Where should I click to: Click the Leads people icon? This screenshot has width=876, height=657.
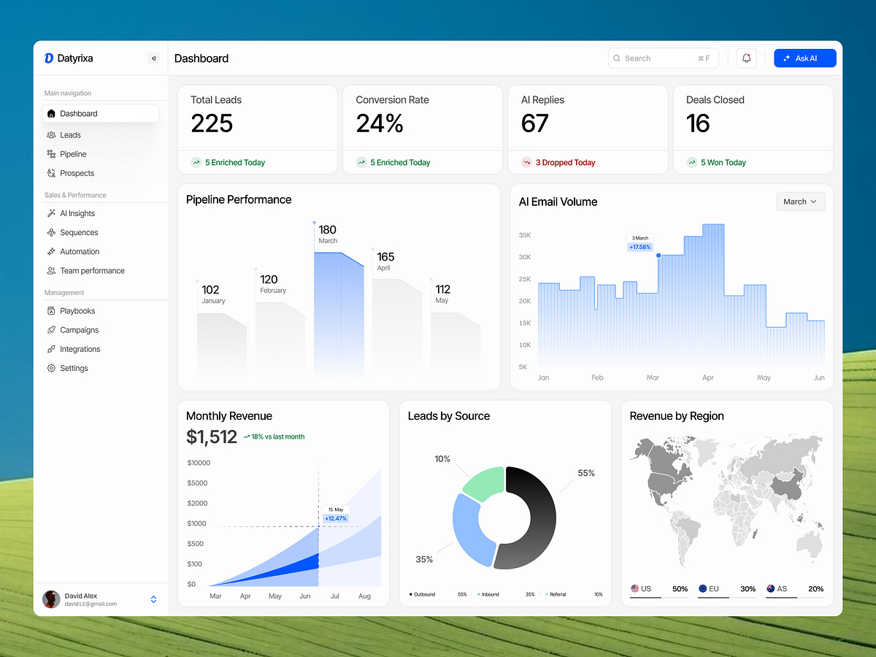(x=51, y=135)
